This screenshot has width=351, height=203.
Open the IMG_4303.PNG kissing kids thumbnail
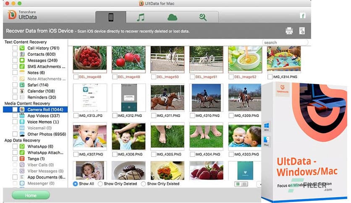tap(245, 136)
